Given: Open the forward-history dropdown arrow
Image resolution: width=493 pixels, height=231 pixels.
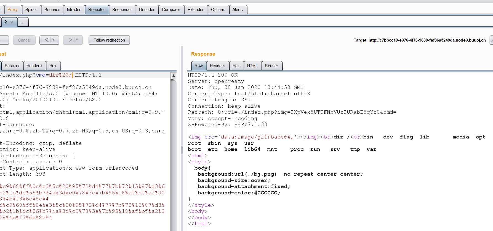Looking at the screenshot, I should pos(77,40).
